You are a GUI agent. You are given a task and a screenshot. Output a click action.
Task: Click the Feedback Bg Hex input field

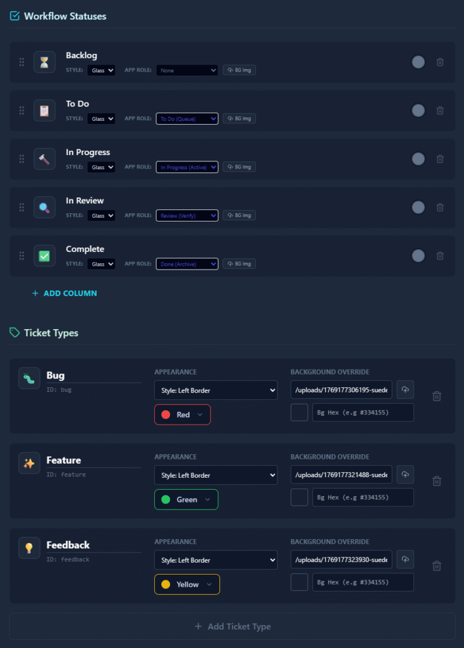[363, 582]
